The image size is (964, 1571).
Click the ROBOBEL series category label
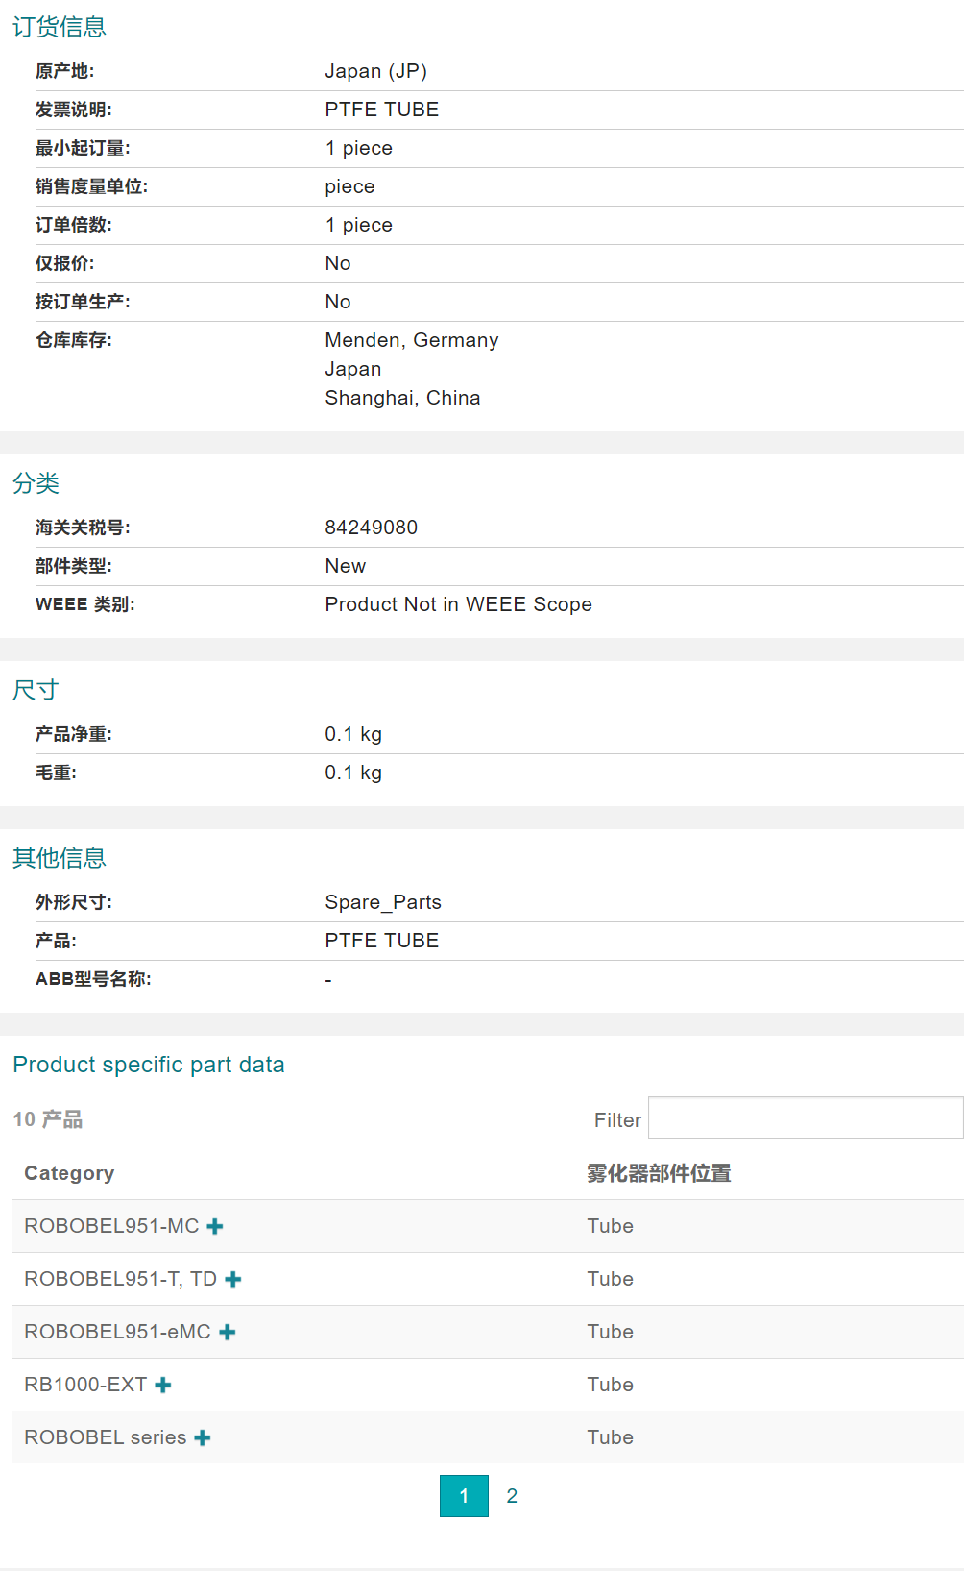(x=106, y=1437)
